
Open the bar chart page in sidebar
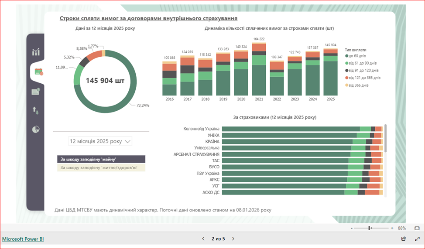pos(36,52)
